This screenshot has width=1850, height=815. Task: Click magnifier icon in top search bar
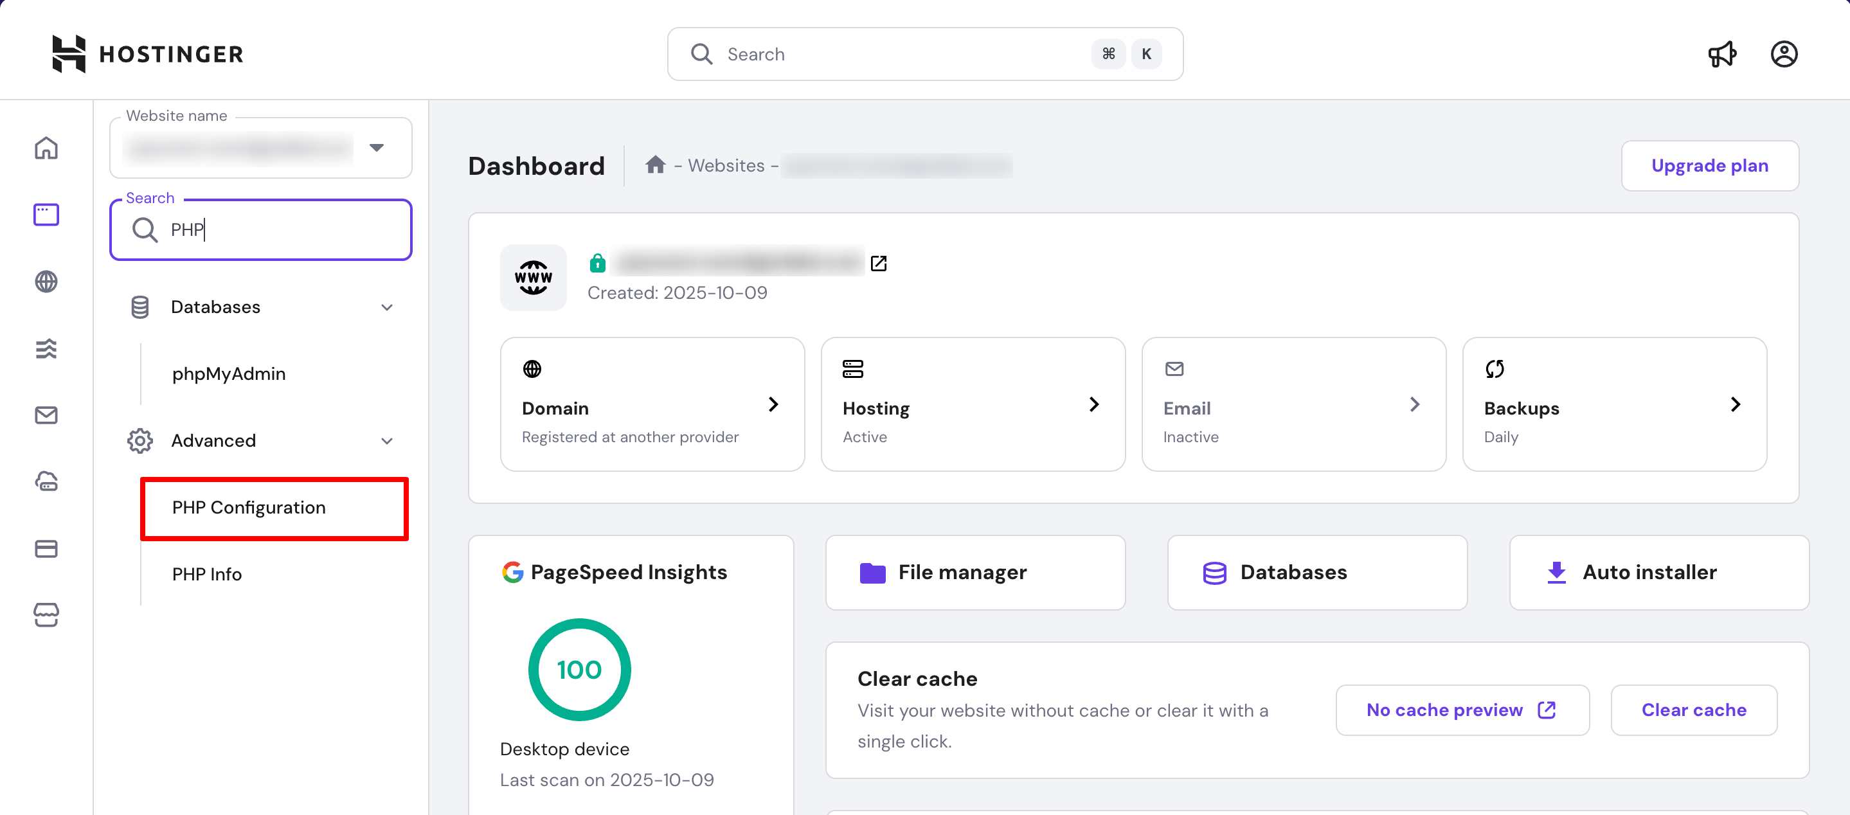coord(701,54)
